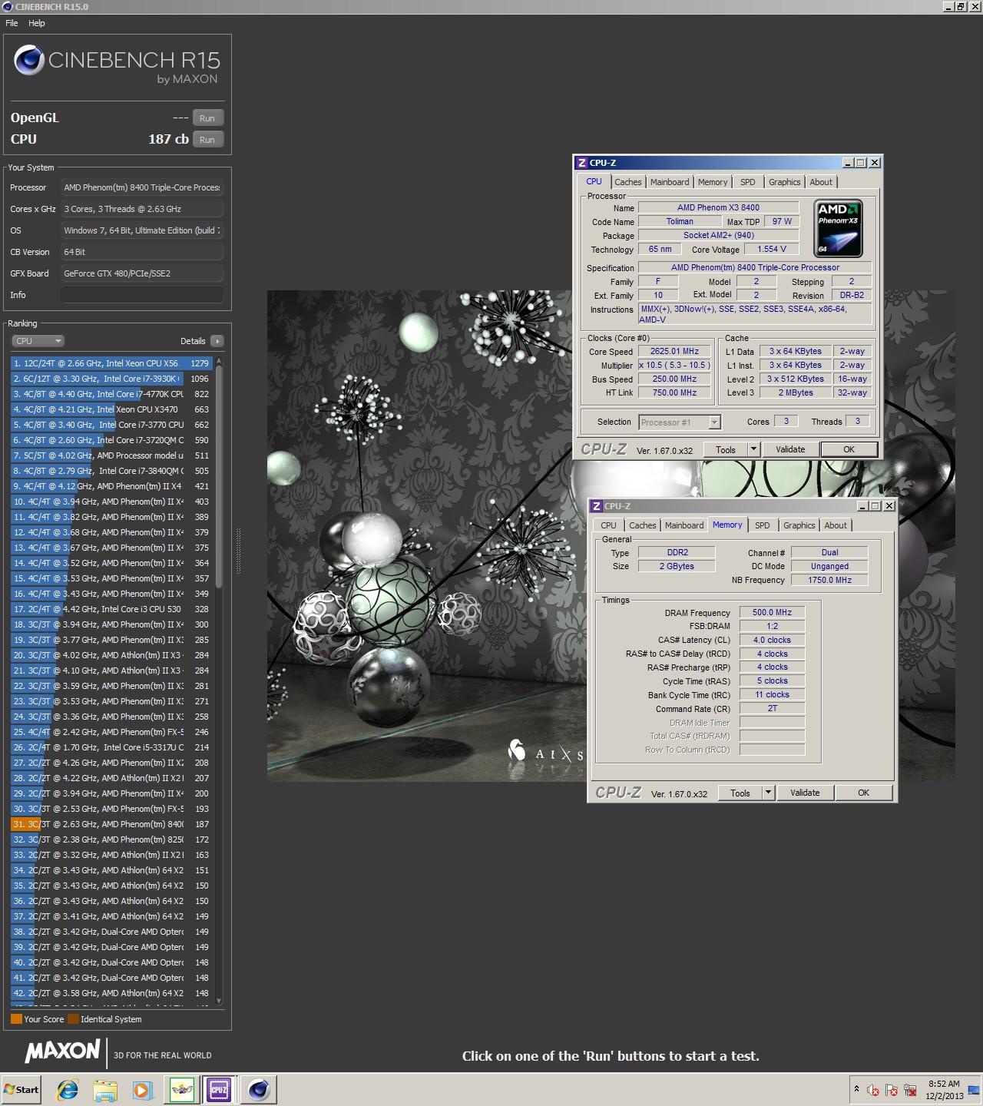Image resolution: width=983 pixels, height=1106 pixels.
Task: Expand Tools dropdown arrow in lower CPU-Z
Action: coord(768,793)
